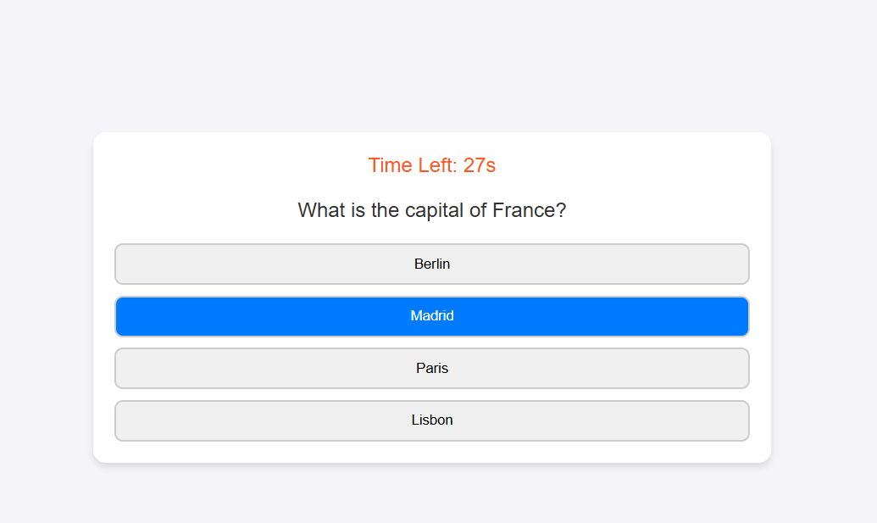The width and height of the screenshot is (877, 523).
Task: Click the question asking about France's capital
Action: tap(432, 210)
